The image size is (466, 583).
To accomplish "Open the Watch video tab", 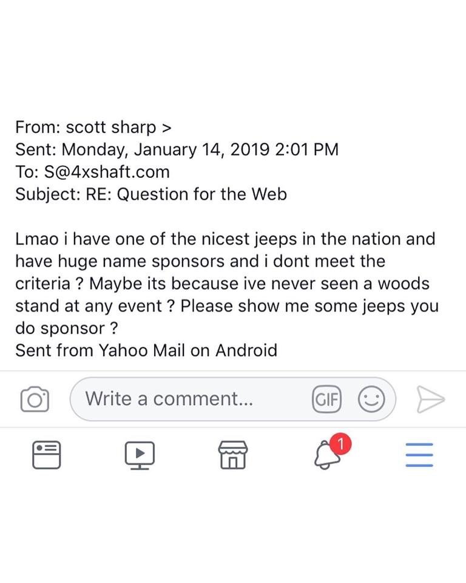I will click(140, 455).
